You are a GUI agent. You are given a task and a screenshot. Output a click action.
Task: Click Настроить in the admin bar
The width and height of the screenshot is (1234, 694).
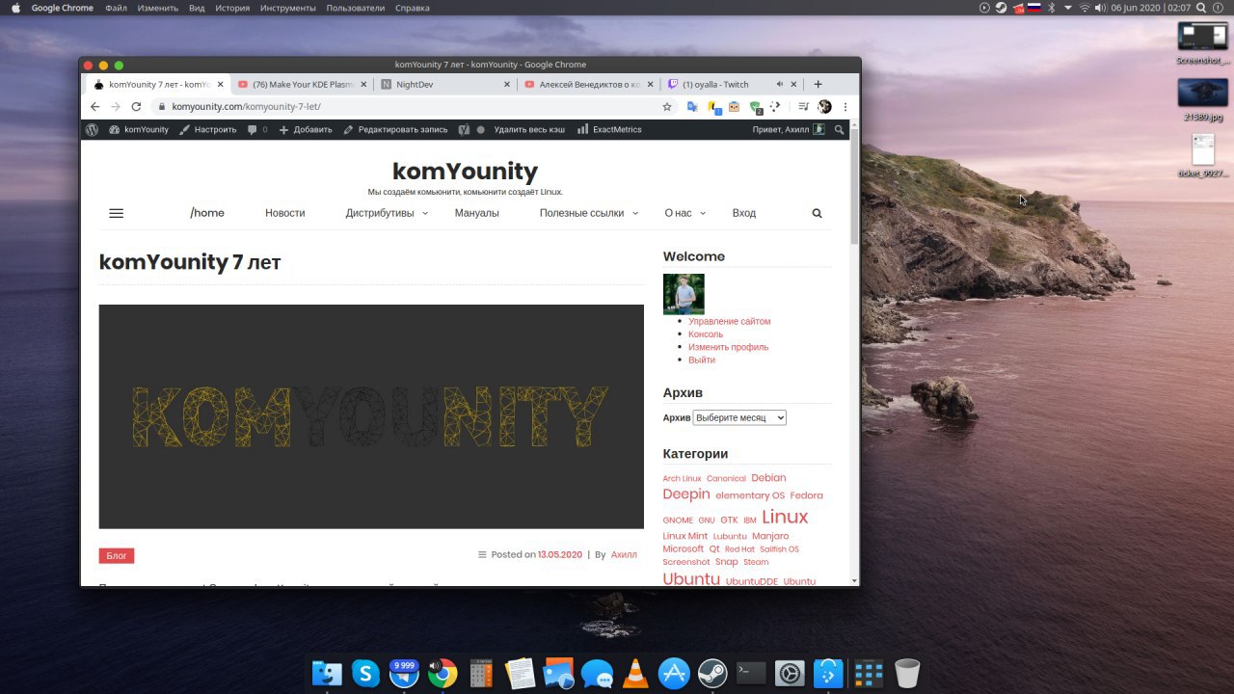tap(208, 129)
